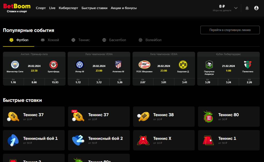
Task: Click the 8 ₽ balance amount
Action: pos(222,6)
